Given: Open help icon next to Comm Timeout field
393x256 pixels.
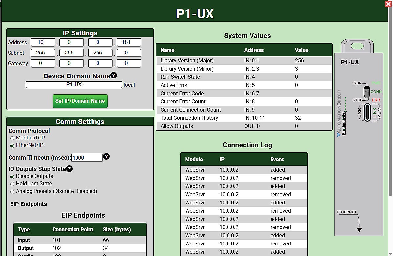Looking at the screenshot, I should click(x=106, y=156).
